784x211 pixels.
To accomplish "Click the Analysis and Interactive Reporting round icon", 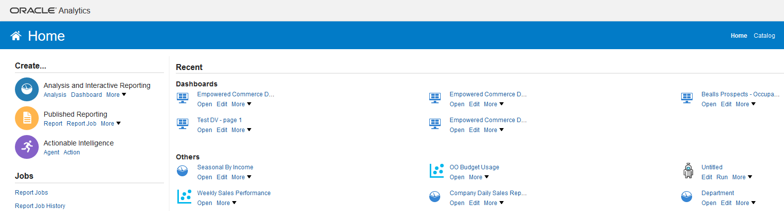I will (x=27, y=89).
